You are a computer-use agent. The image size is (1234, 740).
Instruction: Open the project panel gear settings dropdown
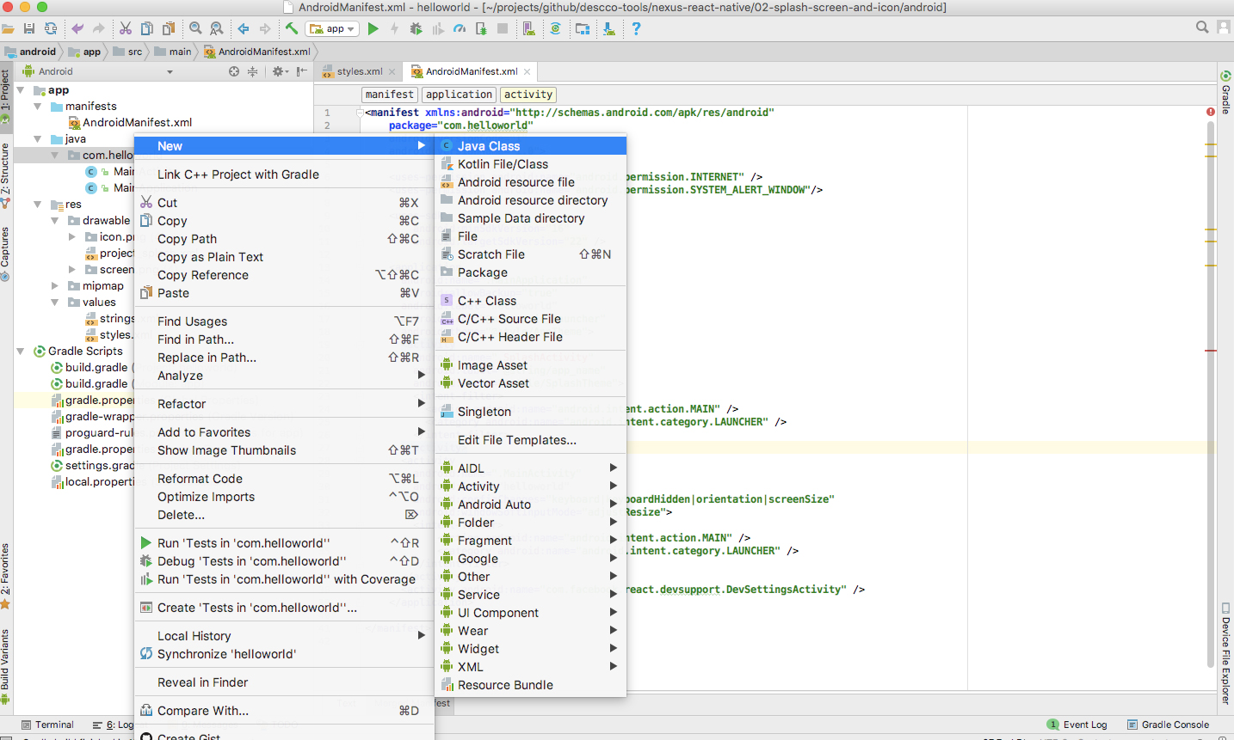tap(280, 71)
